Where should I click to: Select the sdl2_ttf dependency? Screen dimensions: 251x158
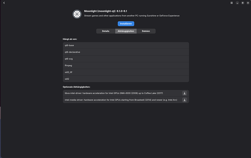click(x=126, y=72)
